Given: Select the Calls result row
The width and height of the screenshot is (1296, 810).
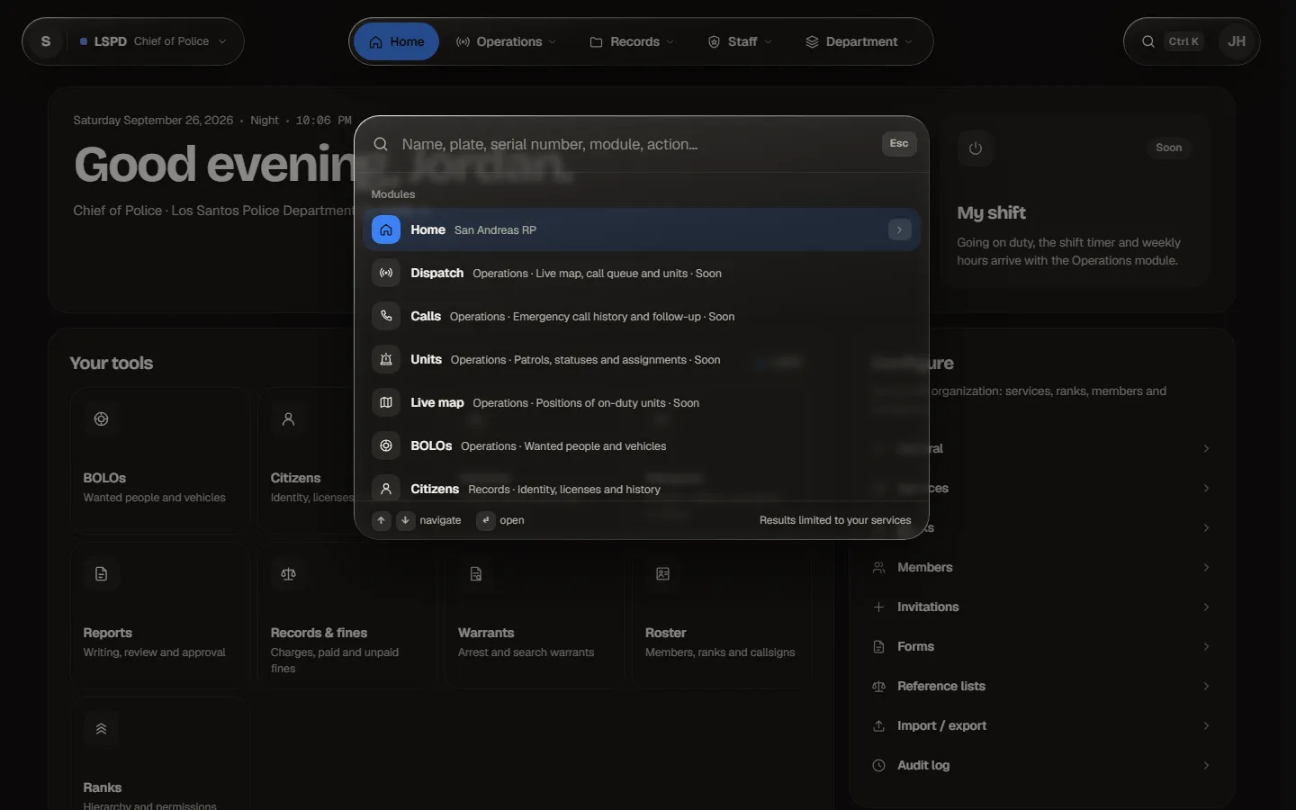Looking at the screenshot, I should 642,317.
